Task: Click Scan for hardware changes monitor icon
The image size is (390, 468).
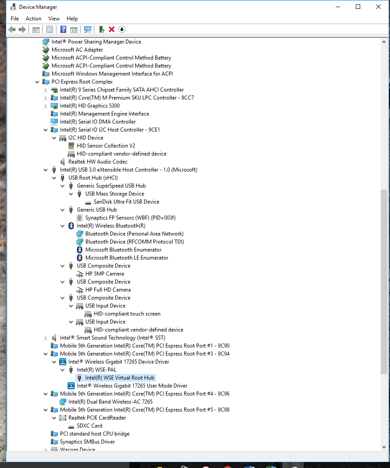Action: (x=88, y=29)
